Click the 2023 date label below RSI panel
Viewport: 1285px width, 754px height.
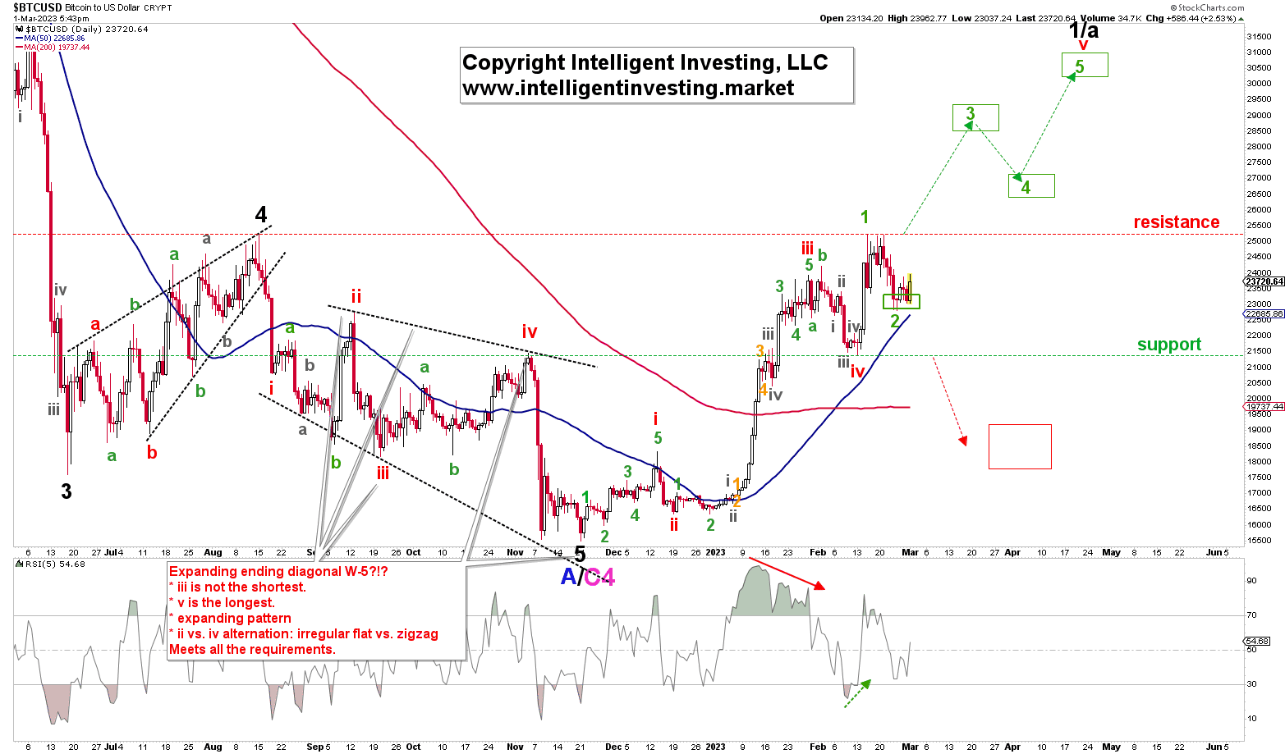pos(715,747)
